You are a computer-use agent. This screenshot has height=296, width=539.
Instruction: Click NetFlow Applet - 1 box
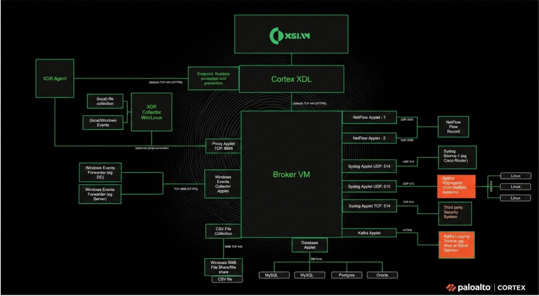click(x=369, y=117)
